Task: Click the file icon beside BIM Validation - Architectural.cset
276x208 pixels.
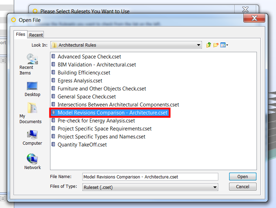Action: [x=53, y=64]
